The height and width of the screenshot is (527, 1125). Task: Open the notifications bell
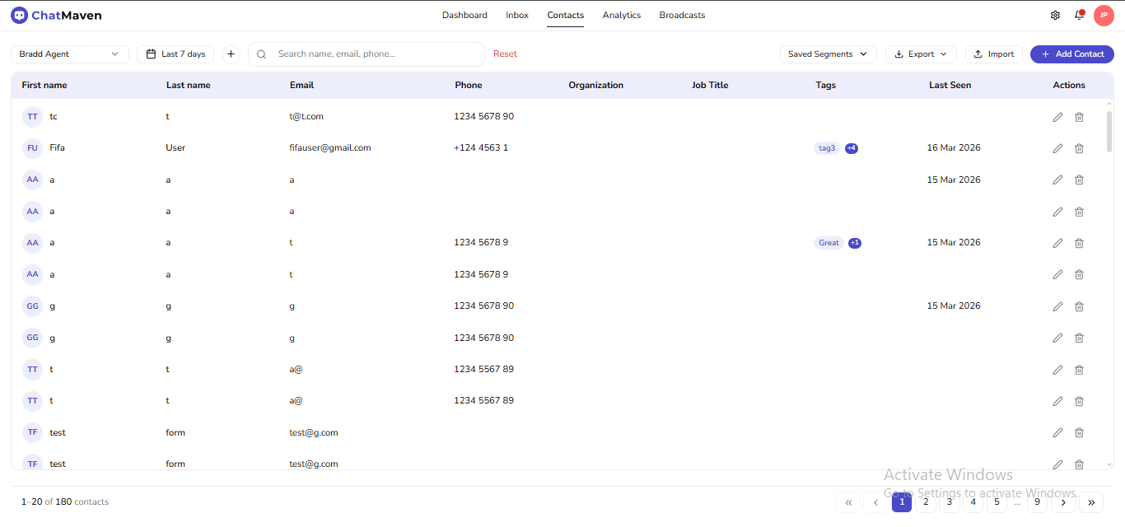[1079, 15]
